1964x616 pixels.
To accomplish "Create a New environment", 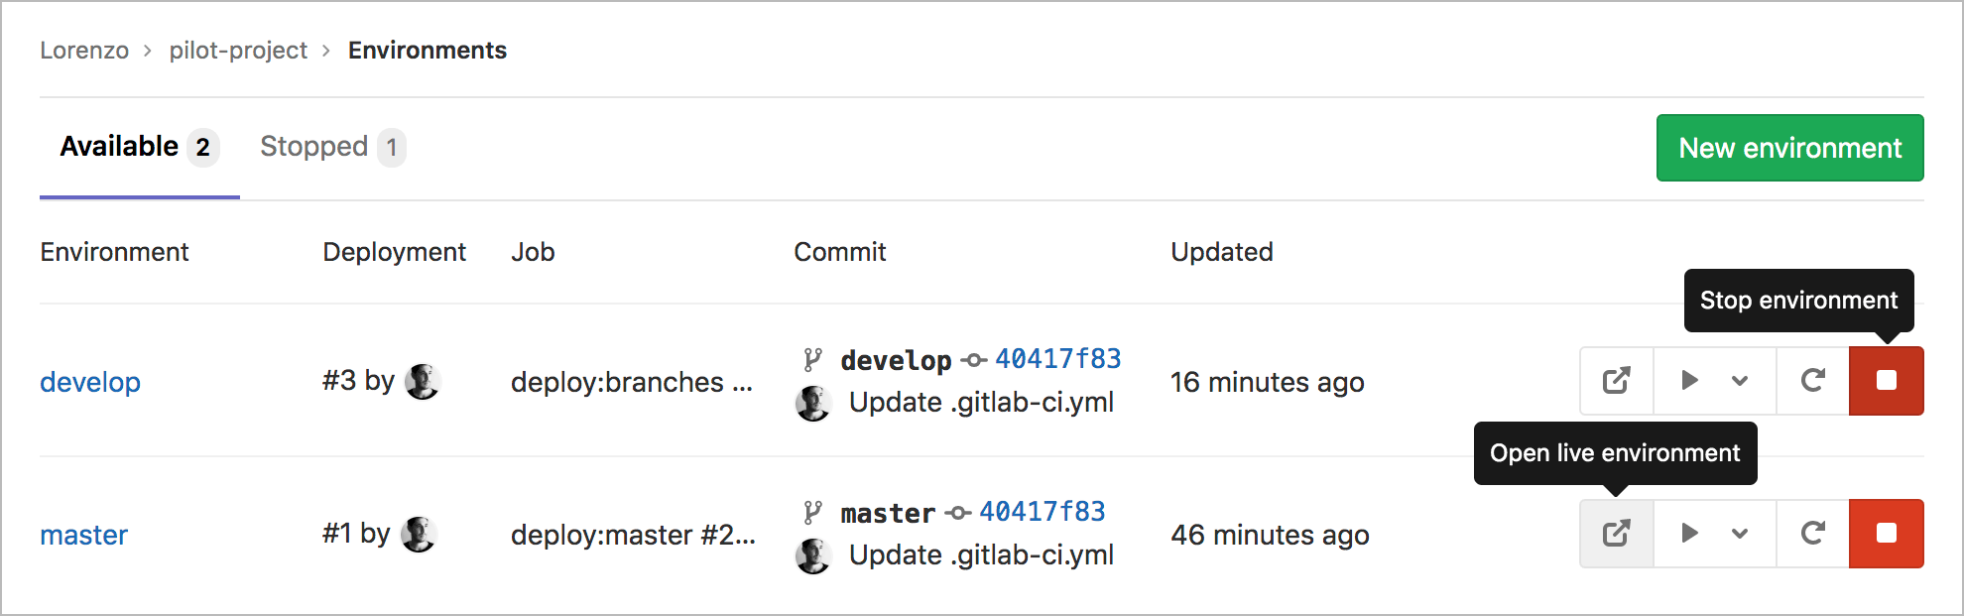I will click(x=1790, y=148).
